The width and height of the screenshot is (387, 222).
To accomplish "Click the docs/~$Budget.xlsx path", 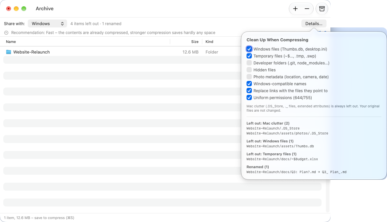I will [x=282, y=159].
